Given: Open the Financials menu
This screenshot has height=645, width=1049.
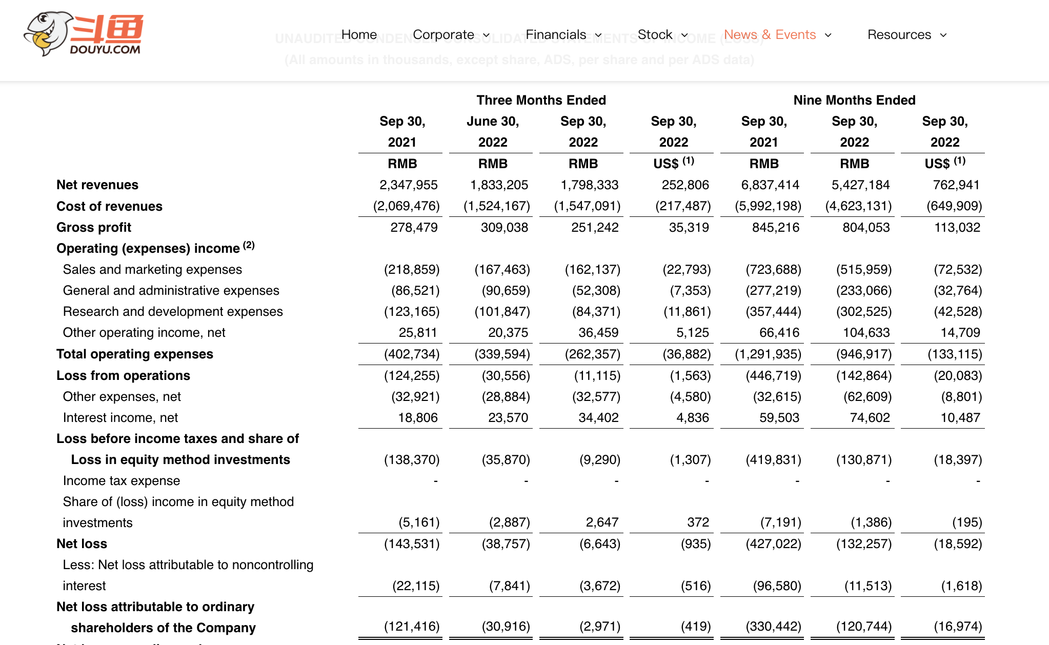Looking at the screenshot, I should pyautogui.click(x=556, y=35).
